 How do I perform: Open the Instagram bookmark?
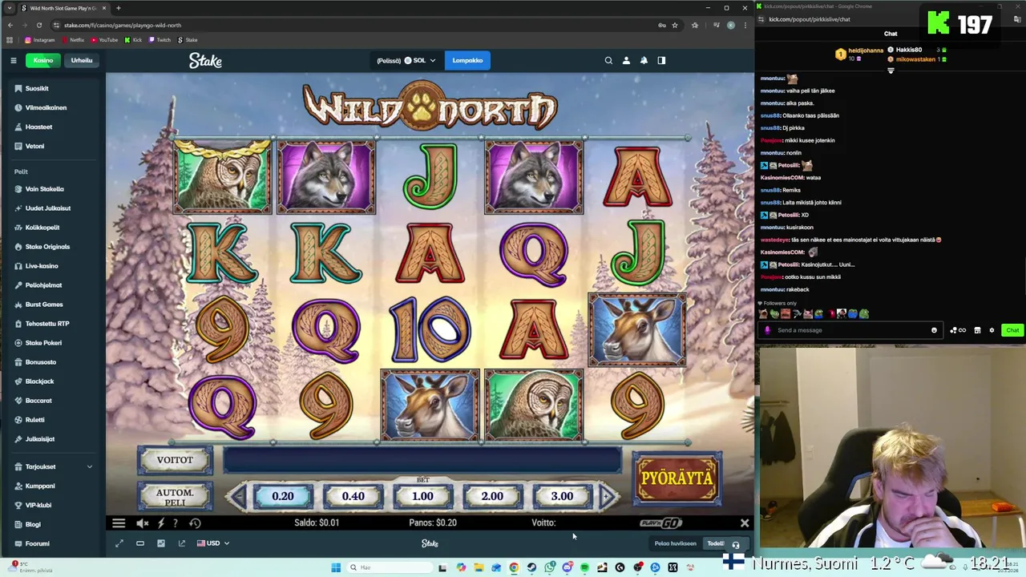point(40,40)
